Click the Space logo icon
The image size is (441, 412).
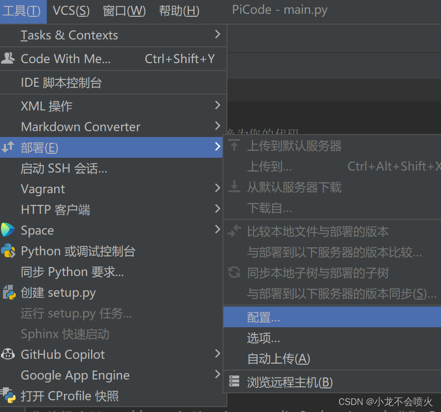click(x=7, y=230)
